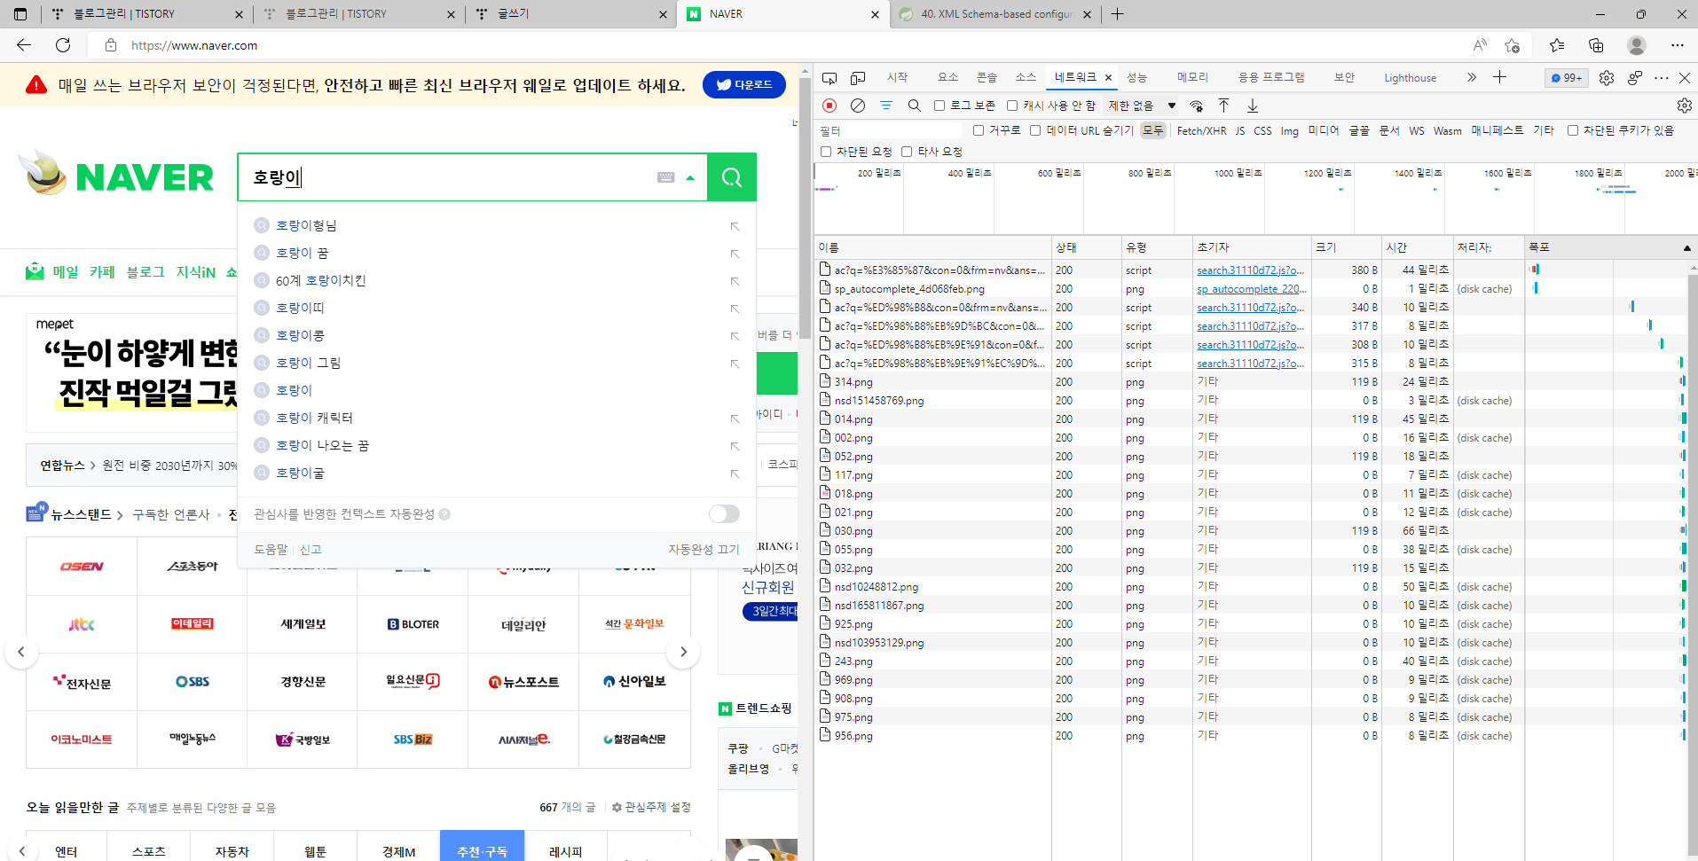
Task: Open network conditions wifi icon
Action: click(x=1196, y=106)
